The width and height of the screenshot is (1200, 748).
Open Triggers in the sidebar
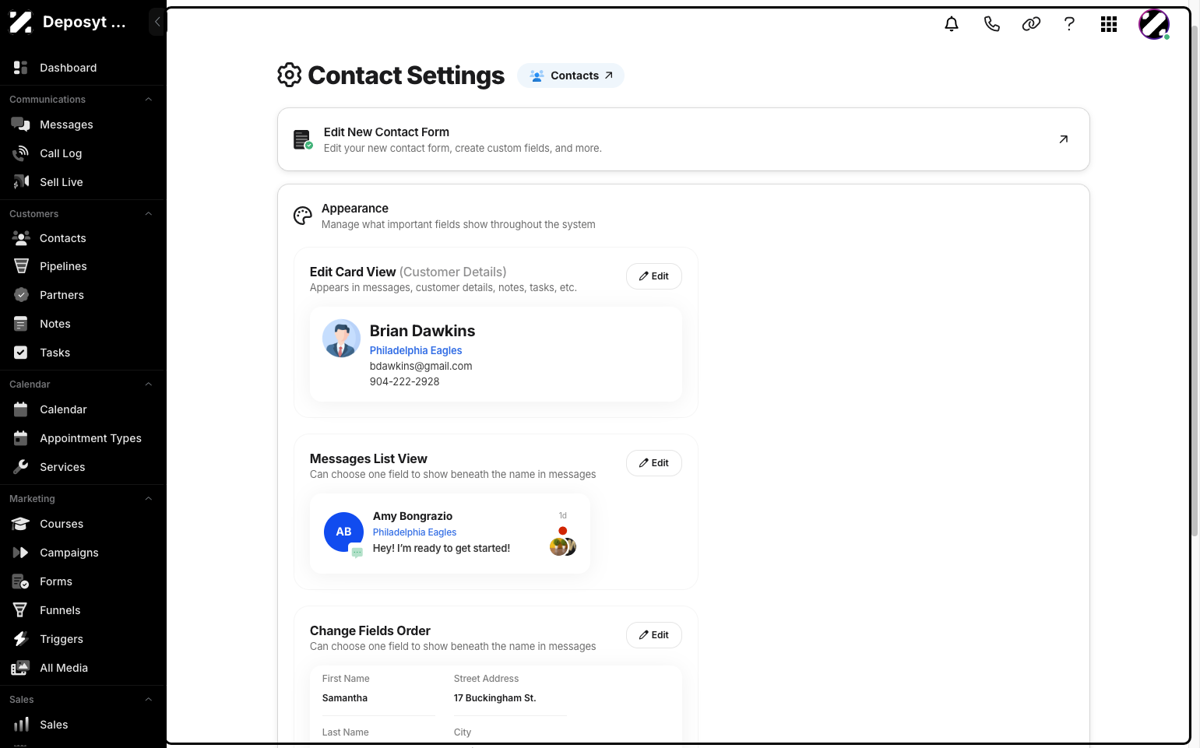click(83, 639)
